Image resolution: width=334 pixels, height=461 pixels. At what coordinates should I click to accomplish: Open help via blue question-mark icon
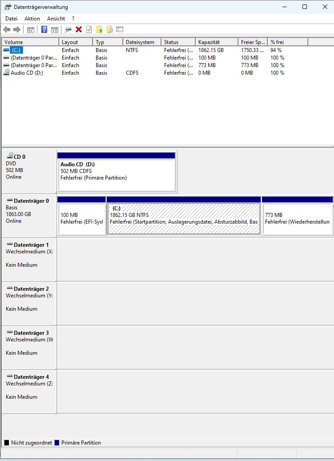[44, 29]
